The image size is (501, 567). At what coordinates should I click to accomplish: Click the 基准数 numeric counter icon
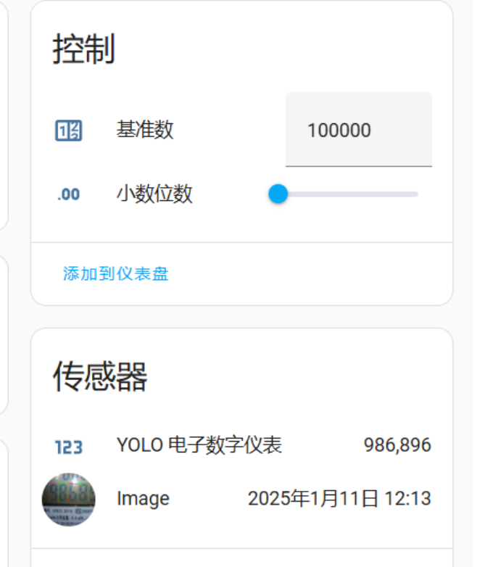[x=69, y=131]
